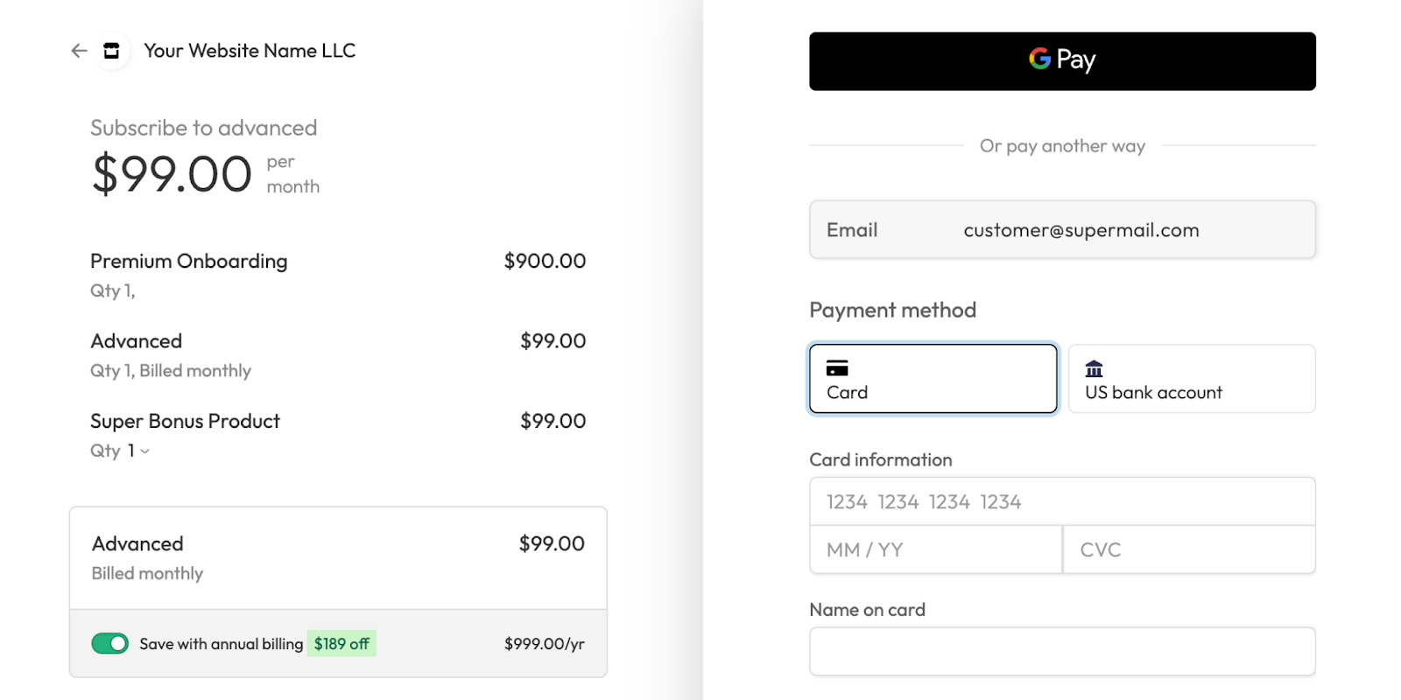Open Super Bonus Product quantity dropdown

click(x=137, y=451)
